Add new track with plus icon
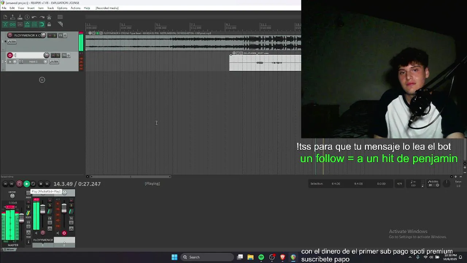Screen dimensions: 467x263 point(42,80)
